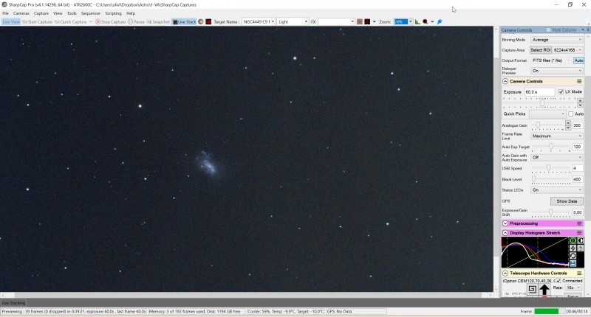Increase Analogue Gain with up stepper
Screen dimensions: 591x317
point(568,123)
